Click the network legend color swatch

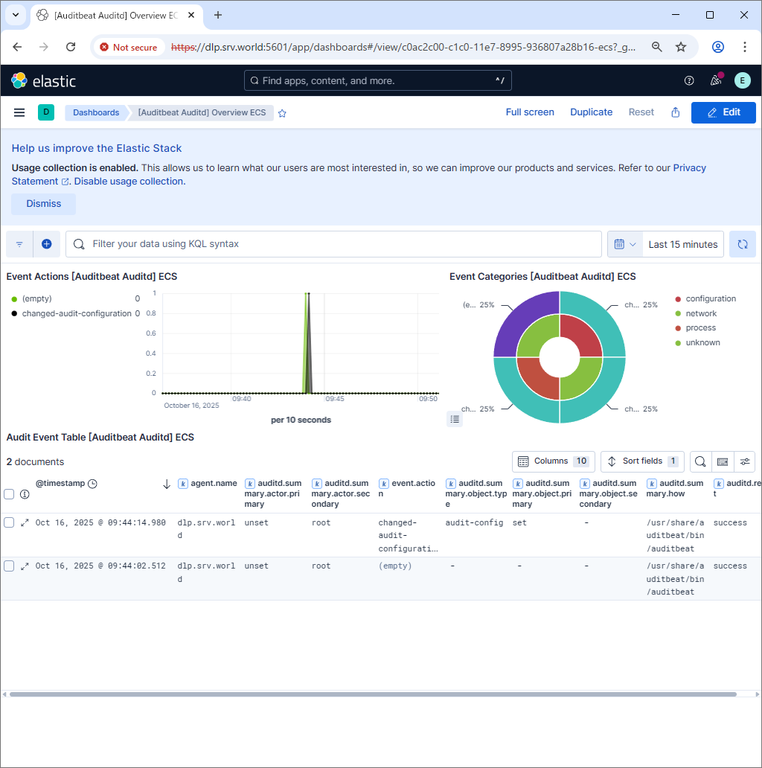pos(678,313)
